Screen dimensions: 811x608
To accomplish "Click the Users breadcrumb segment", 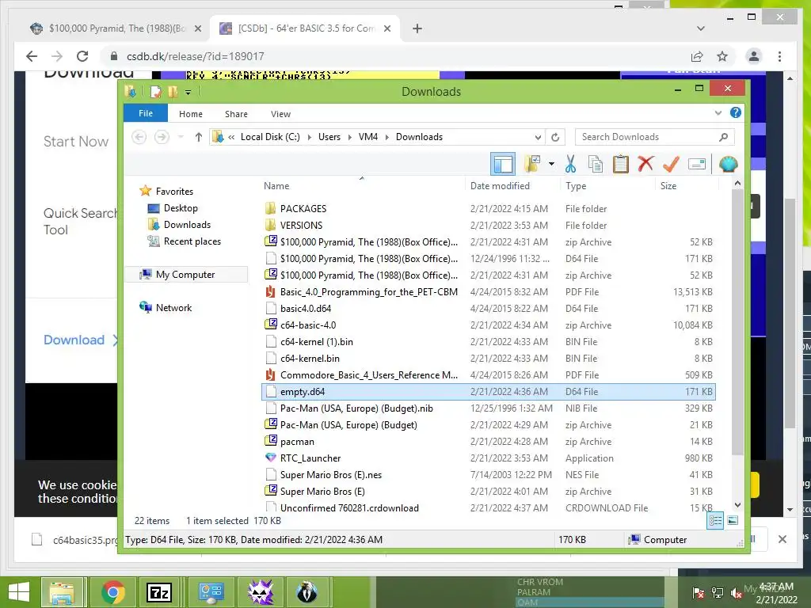I will coord(329,137).
